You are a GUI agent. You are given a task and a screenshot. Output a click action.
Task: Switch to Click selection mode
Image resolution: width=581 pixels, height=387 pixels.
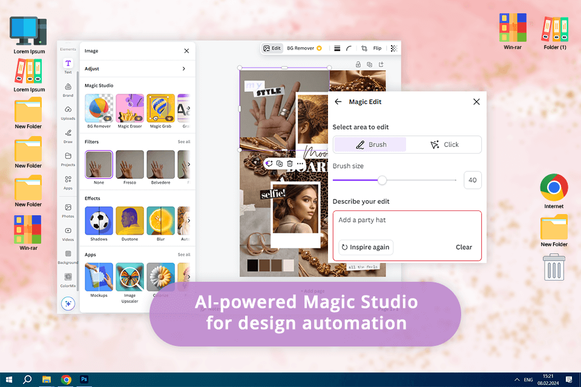(444, 145)
